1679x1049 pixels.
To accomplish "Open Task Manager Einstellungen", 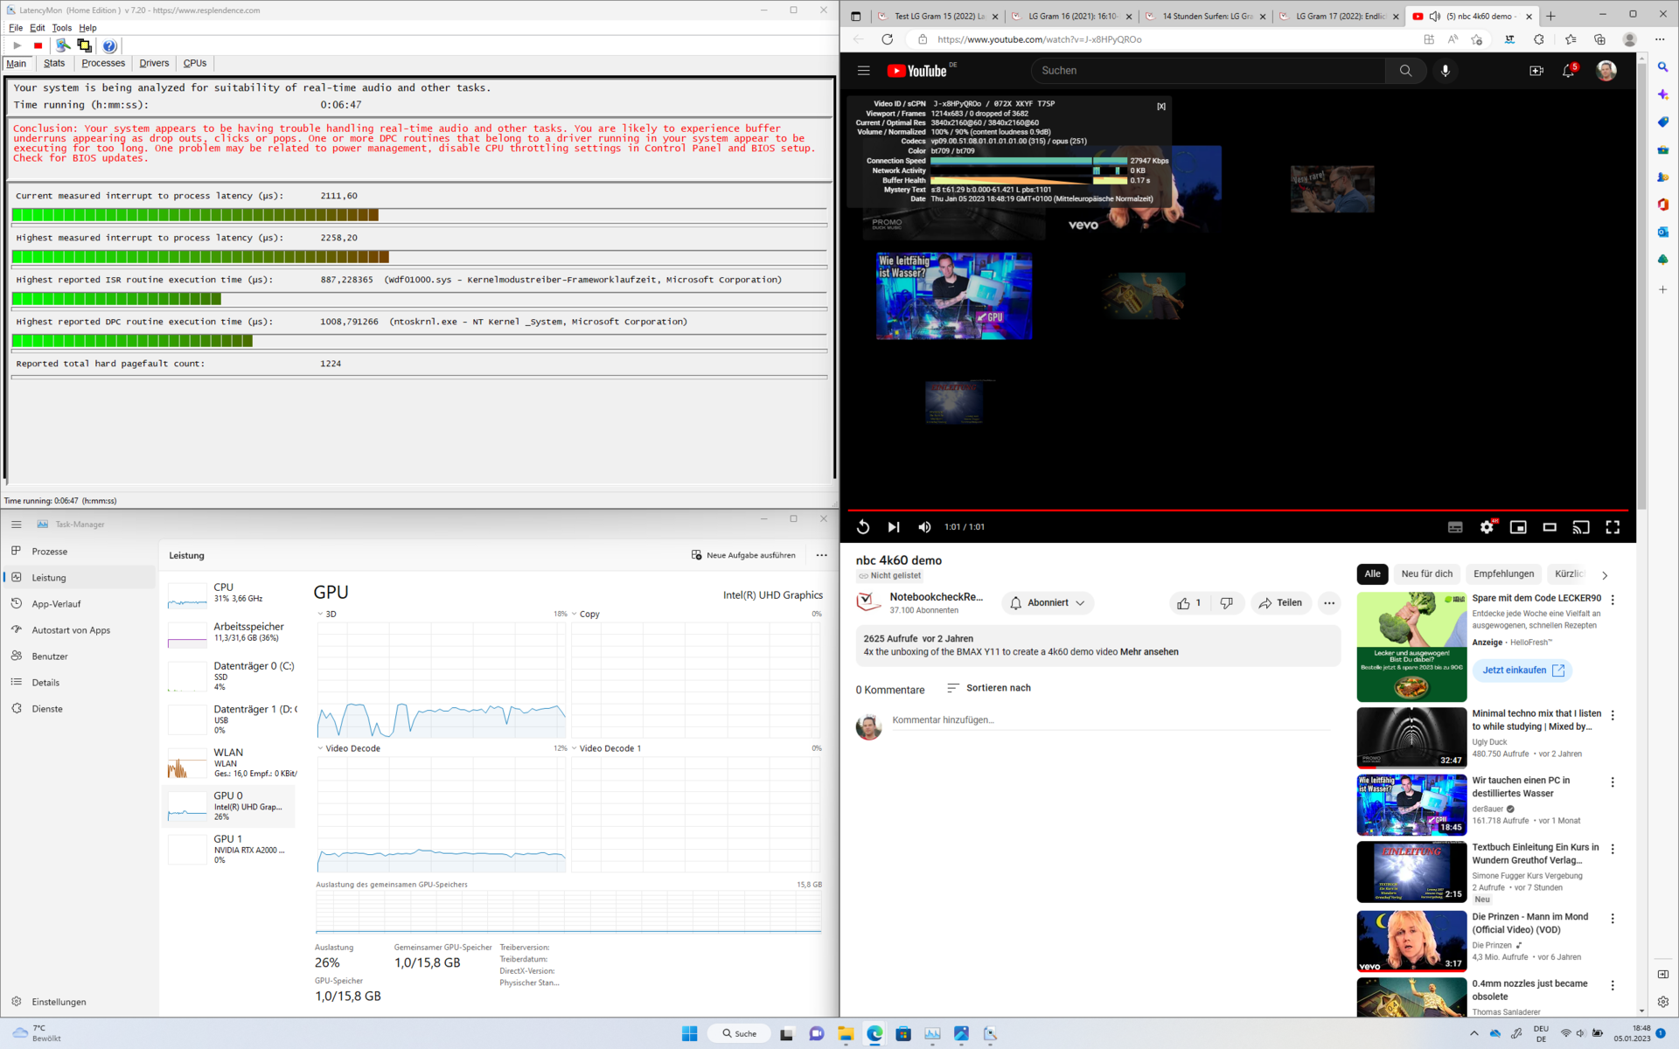I will (59, 1002).
